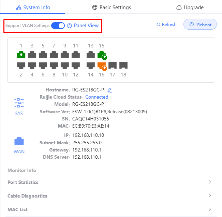Select SFP port 17 icon
The width and height of the screenshot is (222, 217).
point(113,65)
